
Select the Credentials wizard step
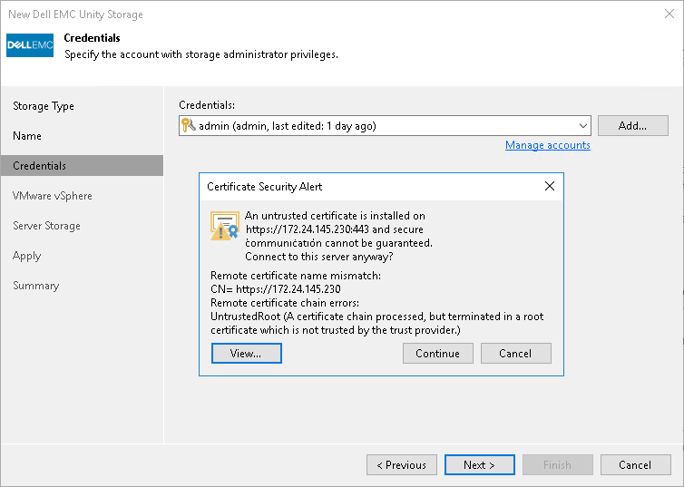pyautogui.click(x=39, y=166)
